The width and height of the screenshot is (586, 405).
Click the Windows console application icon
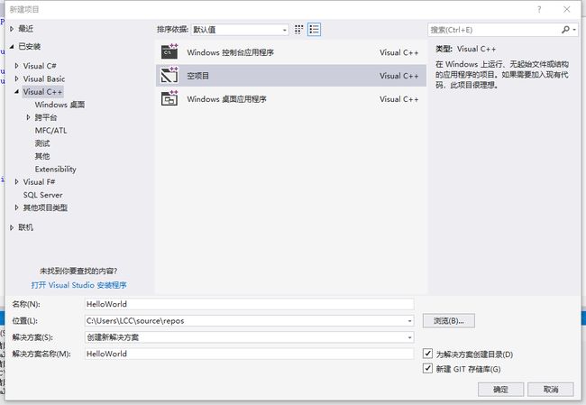point(169,51)
